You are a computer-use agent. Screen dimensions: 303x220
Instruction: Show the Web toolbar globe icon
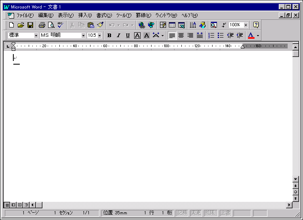pos(151,25)
